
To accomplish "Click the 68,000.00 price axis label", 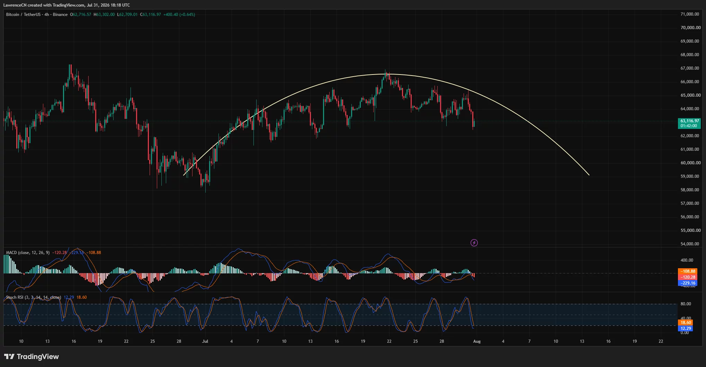I will tap(690, 55).
